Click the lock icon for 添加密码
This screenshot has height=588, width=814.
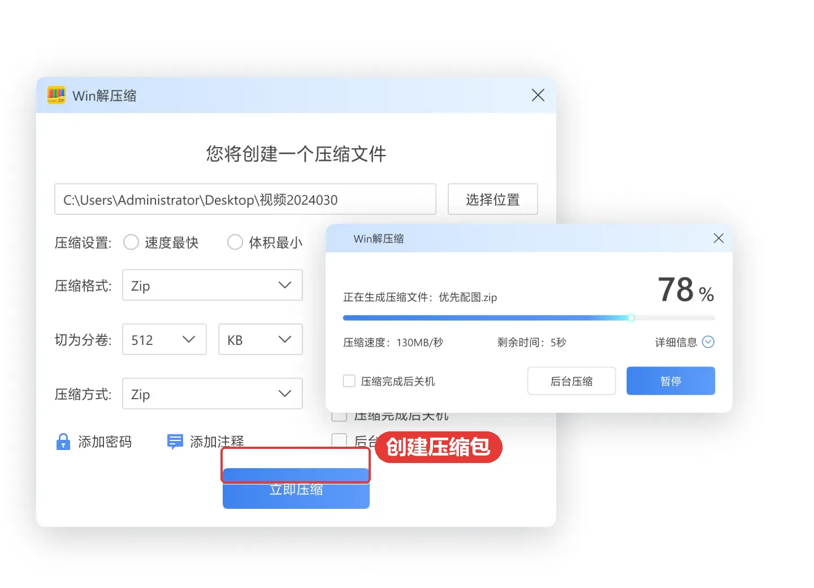(63, 442)
